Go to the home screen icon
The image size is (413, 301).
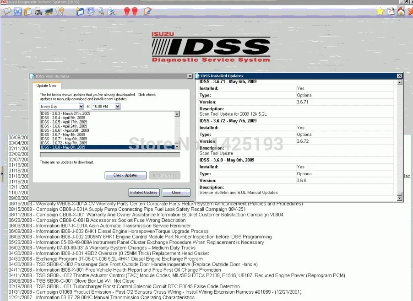point(401,11)
